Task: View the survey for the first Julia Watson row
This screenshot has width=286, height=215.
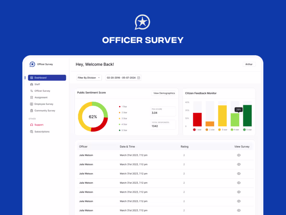Action: (239, 155)
